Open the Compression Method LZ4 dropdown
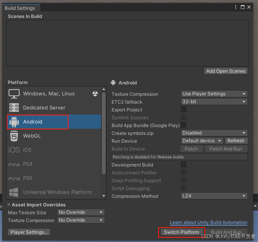 click(x=214, y=196)
